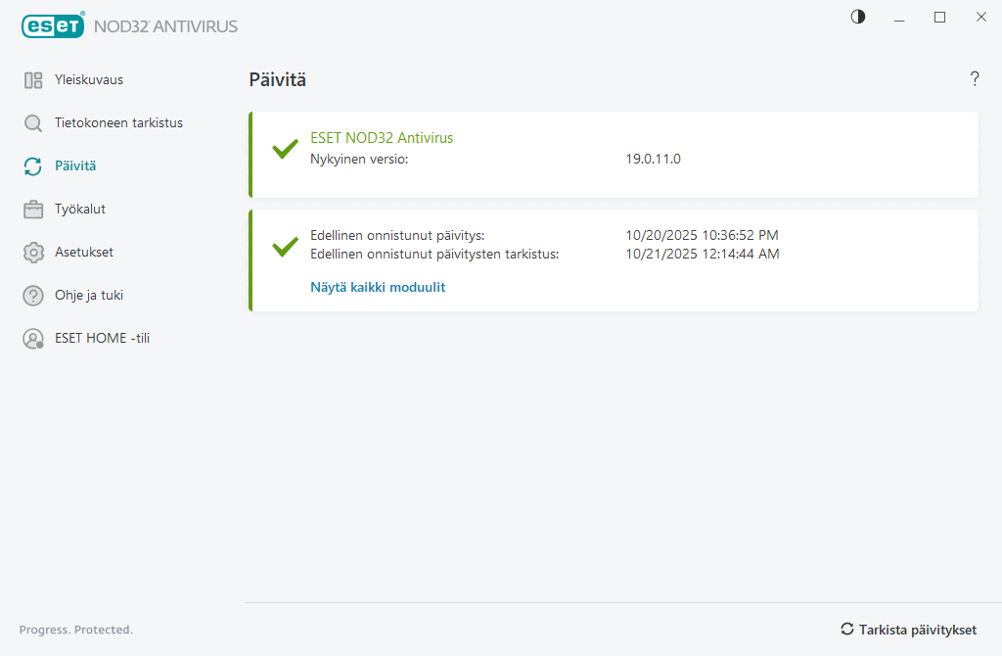Viewport: 1002px width, 656px height.
Task: Select Tietokoneen tarkistus in the sidebar
Action: tap(118, 123)
